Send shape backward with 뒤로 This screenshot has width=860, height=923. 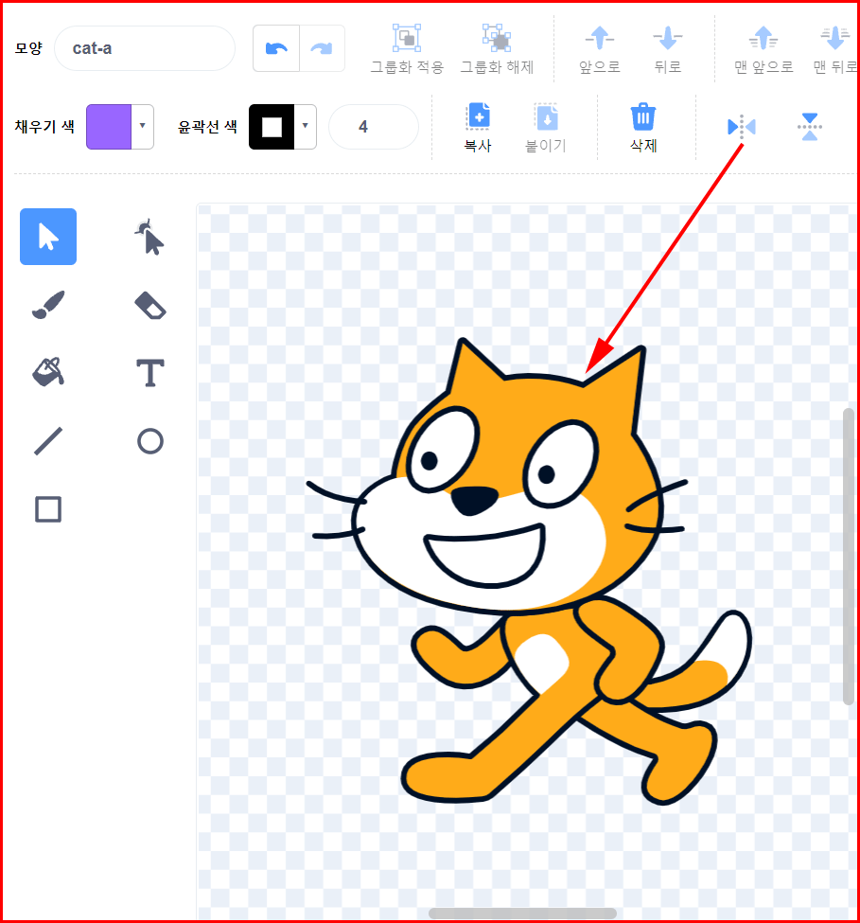point(668,49)
